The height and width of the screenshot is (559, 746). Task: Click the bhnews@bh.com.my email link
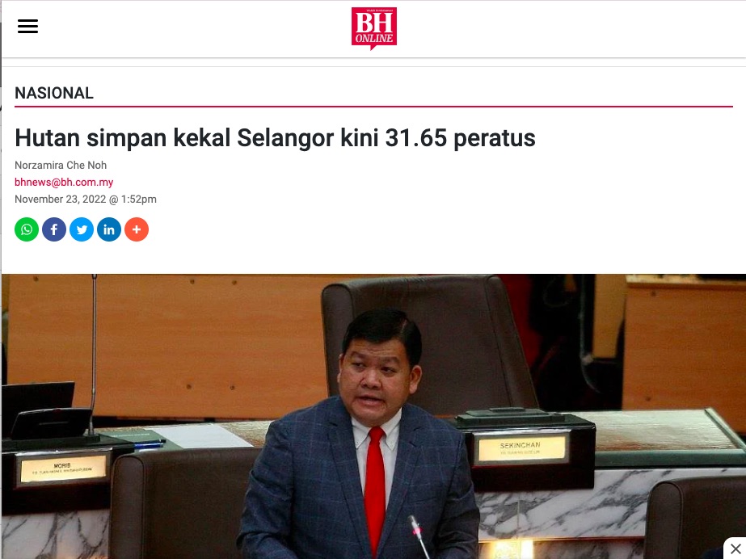64,182
